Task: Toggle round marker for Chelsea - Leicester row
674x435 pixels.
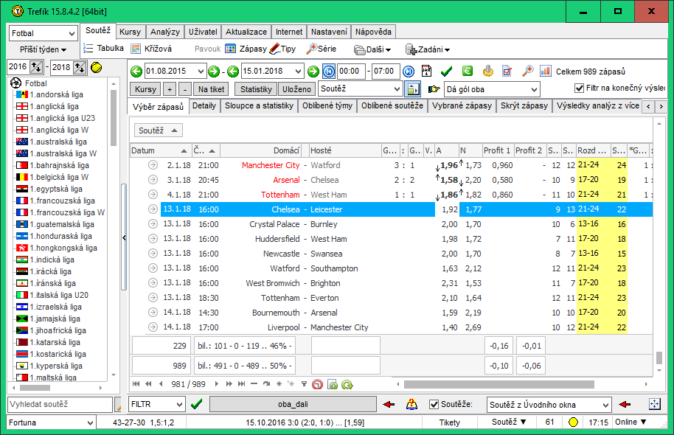Action: [153, 209]
